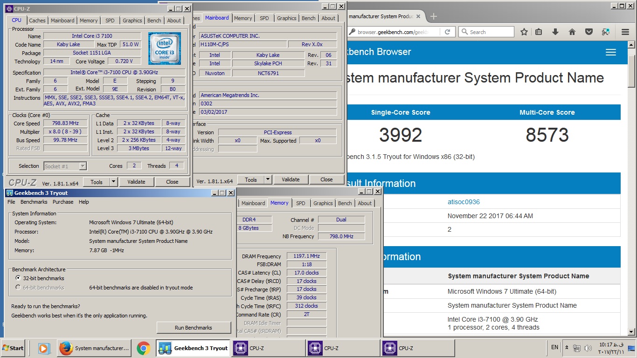Click 'November 22 2017 06:44 AM' date text
The height and width of the screenshot is (358, 637).
[490, 216]
